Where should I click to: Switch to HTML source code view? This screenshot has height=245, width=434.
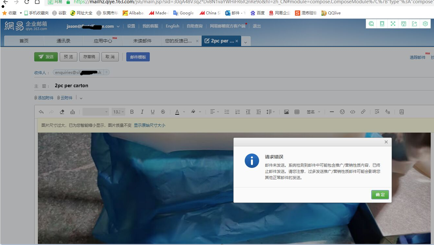[x=353, y=112]
